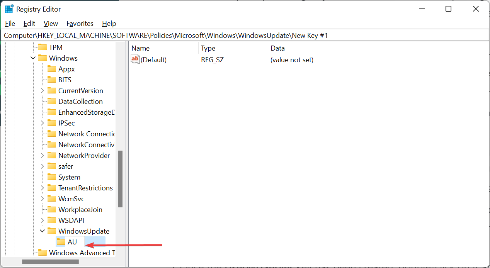Select the BITS key label

(x=65, y=80)
